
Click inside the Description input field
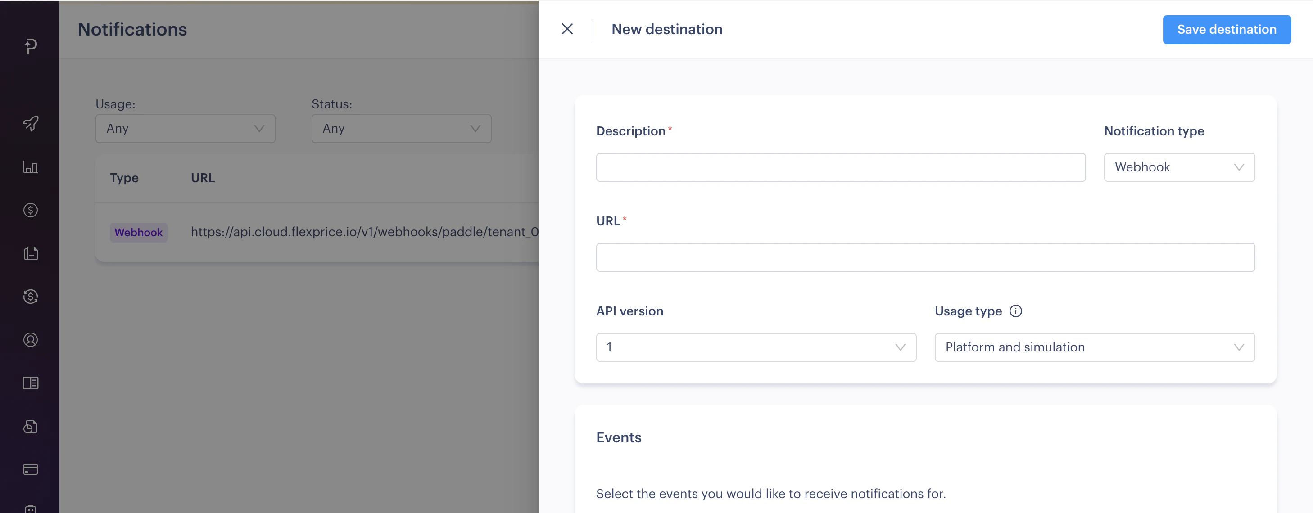coord(841,167)
